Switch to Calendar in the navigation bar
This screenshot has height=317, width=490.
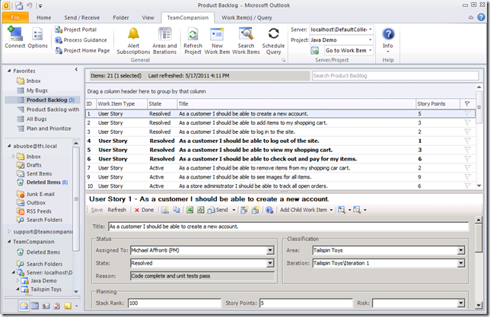click(35, 306)
